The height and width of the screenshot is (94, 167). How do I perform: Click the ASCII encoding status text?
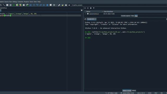coord(150,93)
